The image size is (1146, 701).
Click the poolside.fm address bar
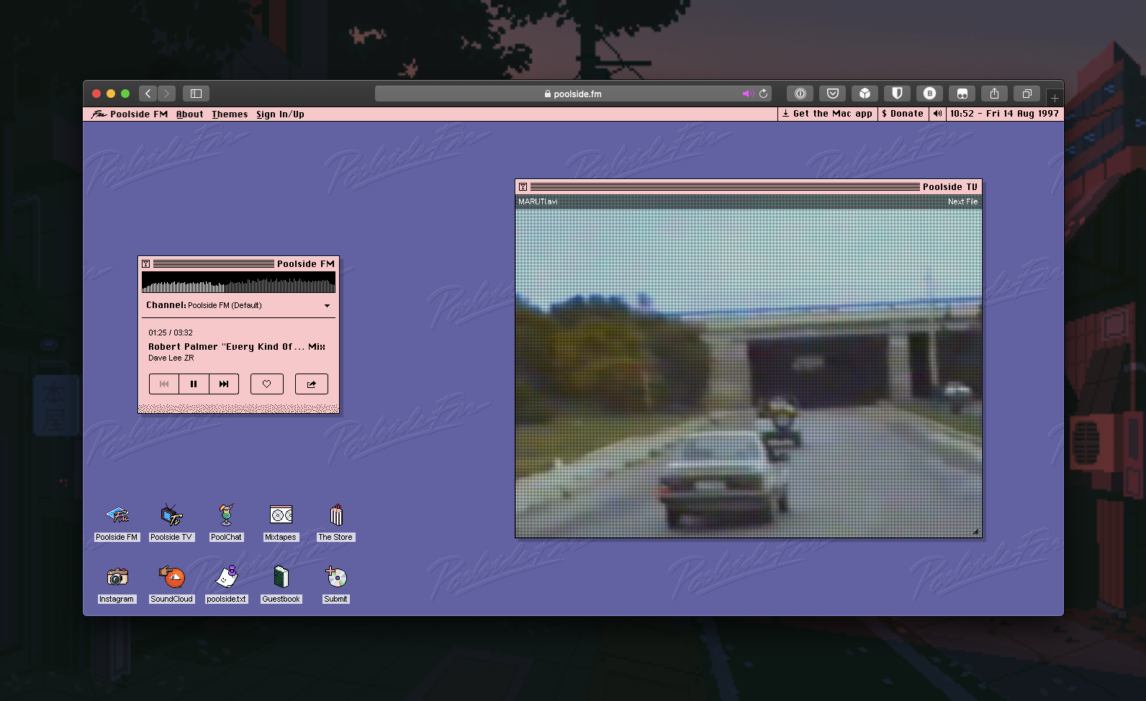tap(573, 94)
